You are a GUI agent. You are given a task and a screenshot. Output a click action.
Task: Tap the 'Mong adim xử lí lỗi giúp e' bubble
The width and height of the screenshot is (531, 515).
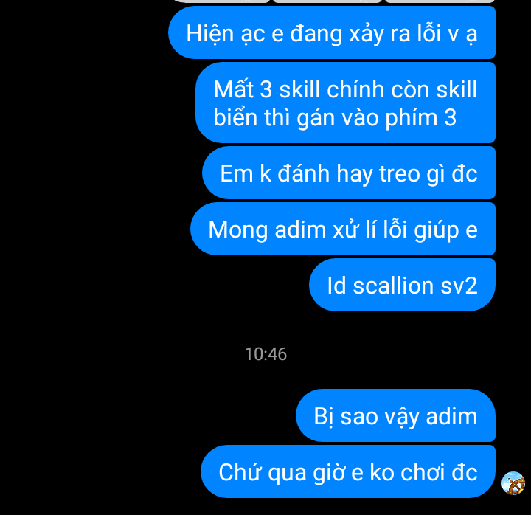click(x=343, y=229)
